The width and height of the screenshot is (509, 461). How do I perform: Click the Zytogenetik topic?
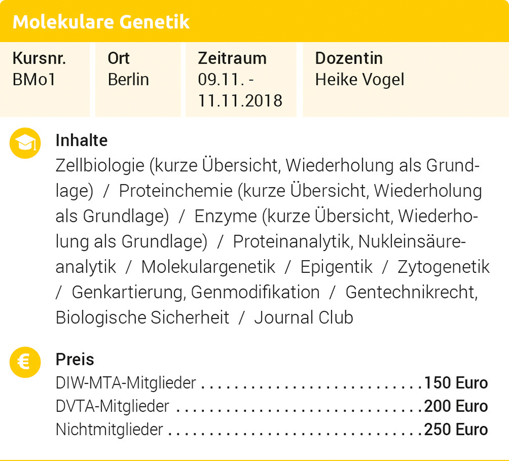click(x=444, y=267)
